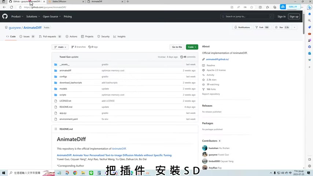Screen dimensions: 313x176
Task: Open AnimateDiff paper title link
Action: tap(114, 155)
